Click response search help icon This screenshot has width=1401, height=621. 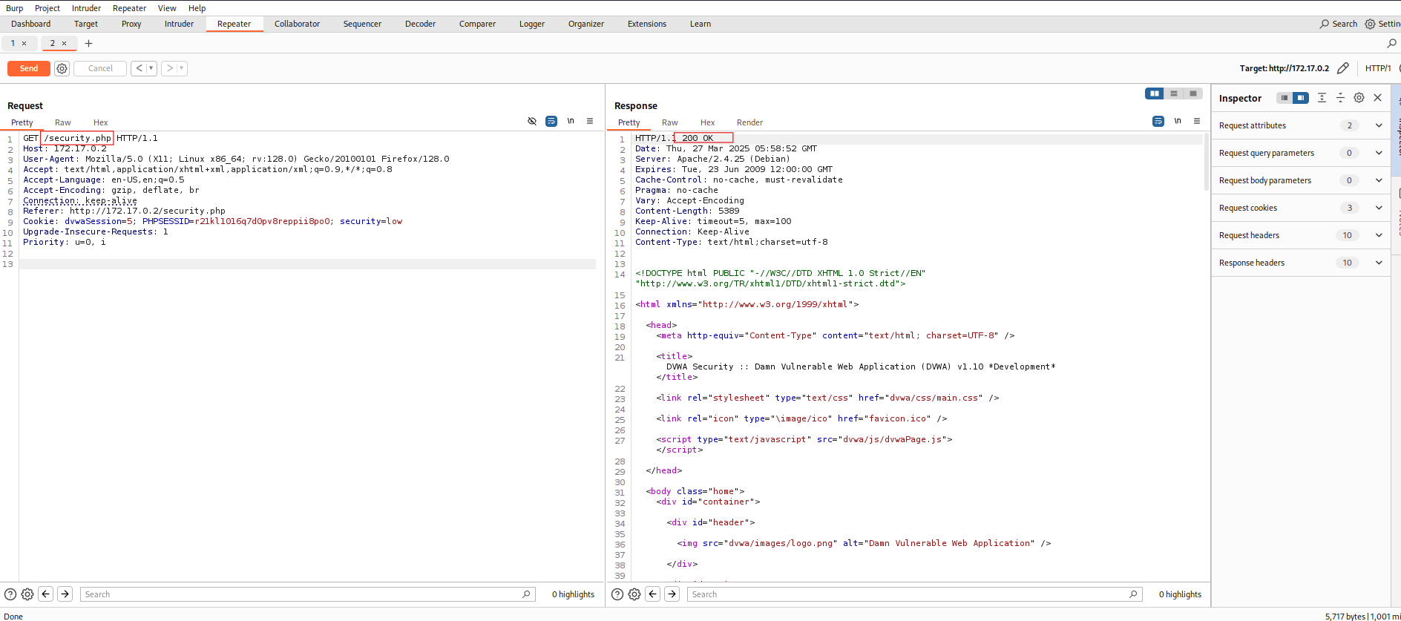pos(617,594)
